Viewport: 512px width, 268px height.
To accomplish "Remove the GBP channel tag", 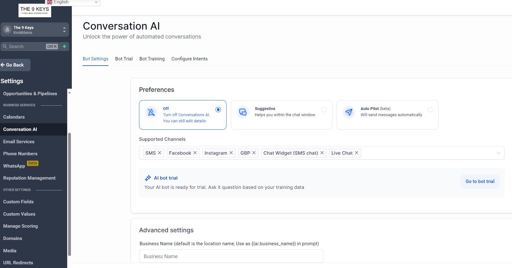I will pos(254,153).
